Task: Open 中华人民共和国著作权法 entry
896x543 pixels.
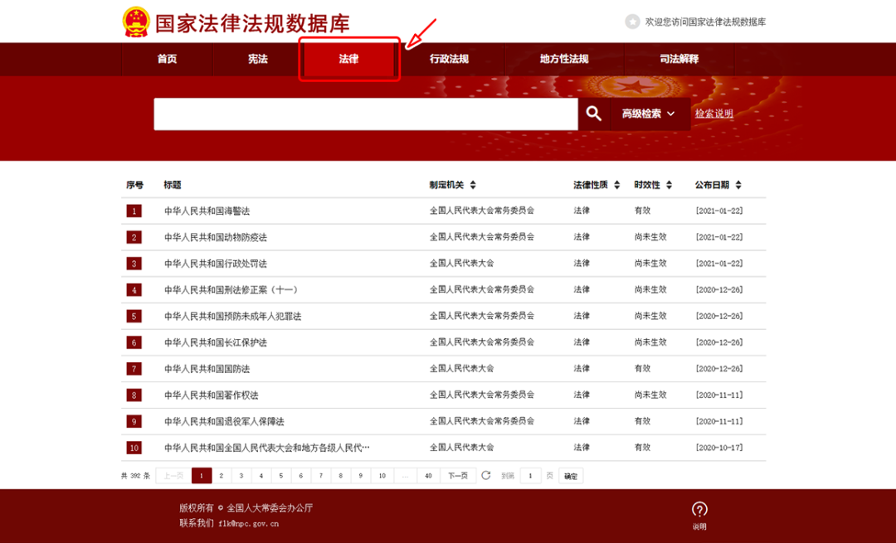Action: click(211, 395)
